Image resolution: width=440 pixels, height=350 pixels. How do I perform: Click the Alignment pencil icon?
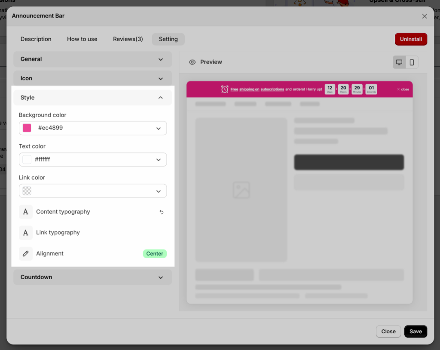(25, 253)
